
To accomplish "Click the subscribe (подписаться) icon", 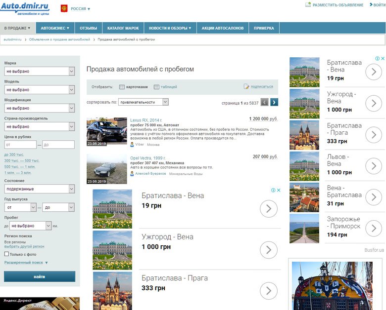I will tap(246, 86).
